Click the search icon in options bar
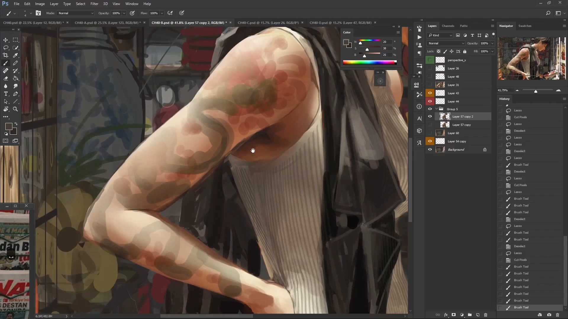Image resolution: width=568 pixels, height=319 pixels. (x=548, y=13)
